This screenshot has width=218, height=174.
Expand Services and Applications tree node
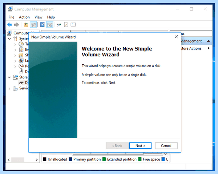9,89
